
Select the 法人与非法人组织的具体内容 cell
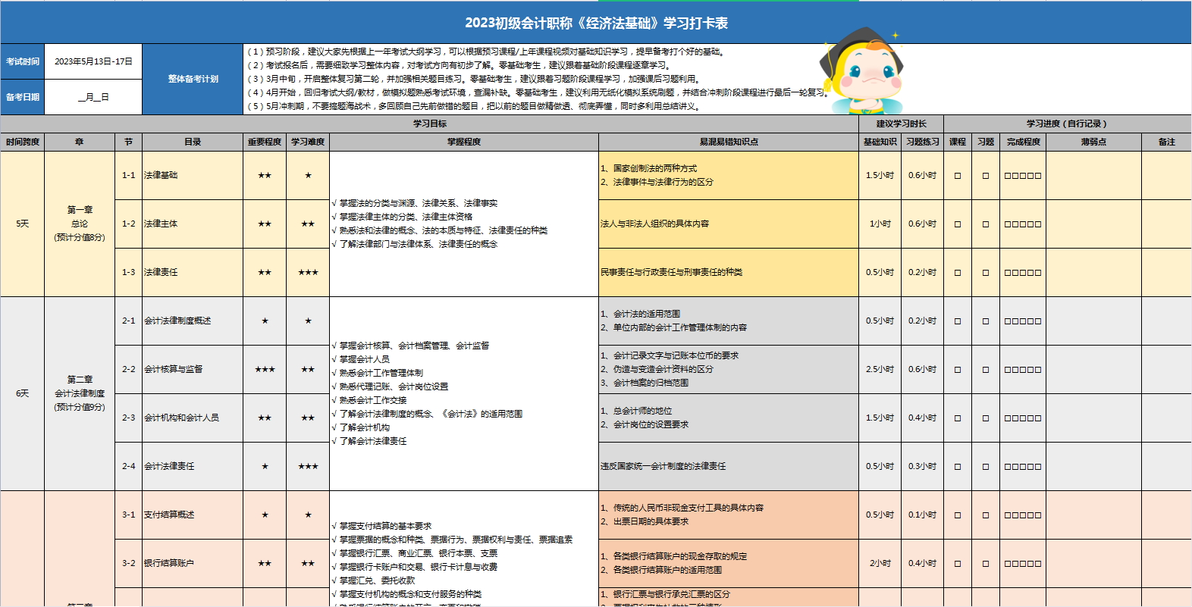(x=729, y=224)
